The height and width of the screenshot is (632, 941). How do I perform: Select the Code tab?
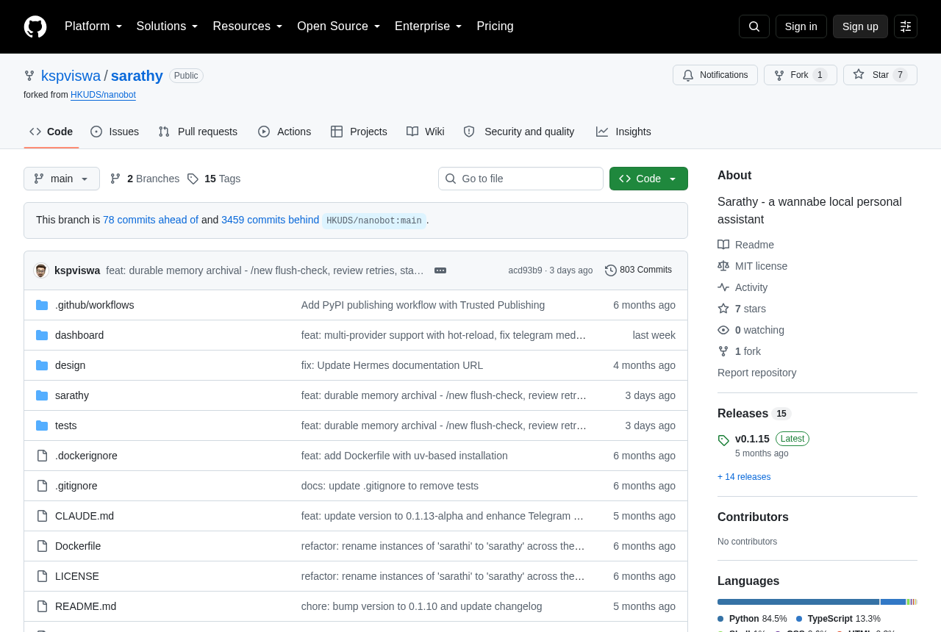pos(51,132)
